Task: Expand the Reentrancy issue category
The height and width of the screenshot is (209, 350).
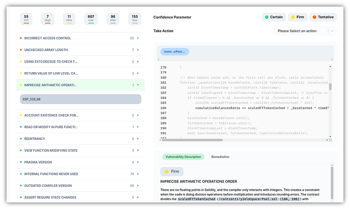Action: coord(80,139)
